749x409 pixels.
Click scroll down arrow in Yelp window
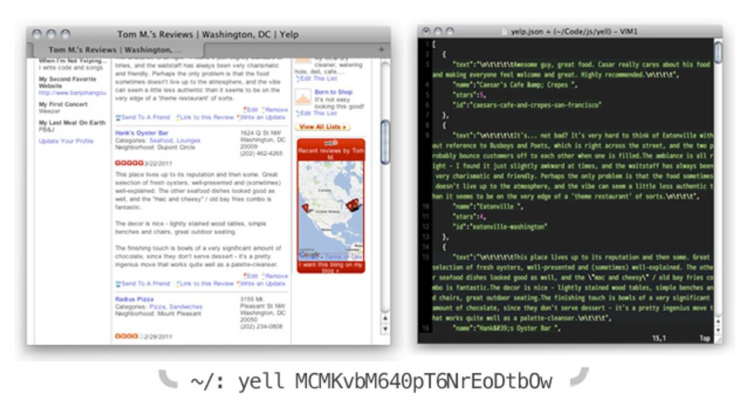click(x=384, y=329)
